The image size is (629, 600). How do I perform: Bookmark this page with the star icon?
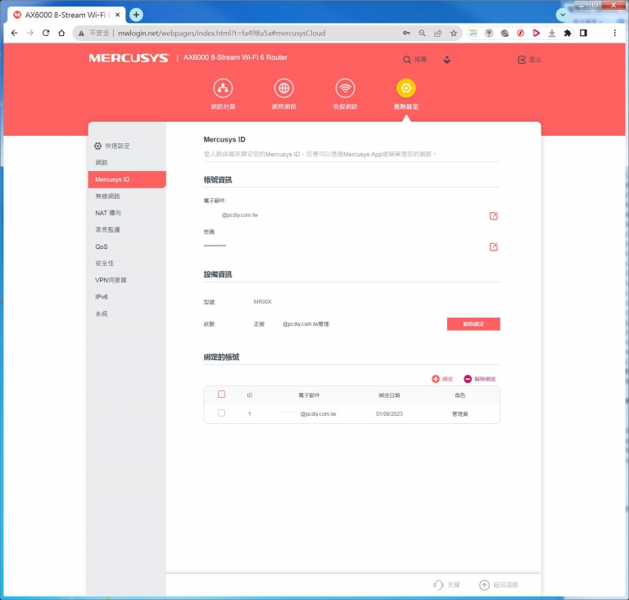tap(453, 33)
